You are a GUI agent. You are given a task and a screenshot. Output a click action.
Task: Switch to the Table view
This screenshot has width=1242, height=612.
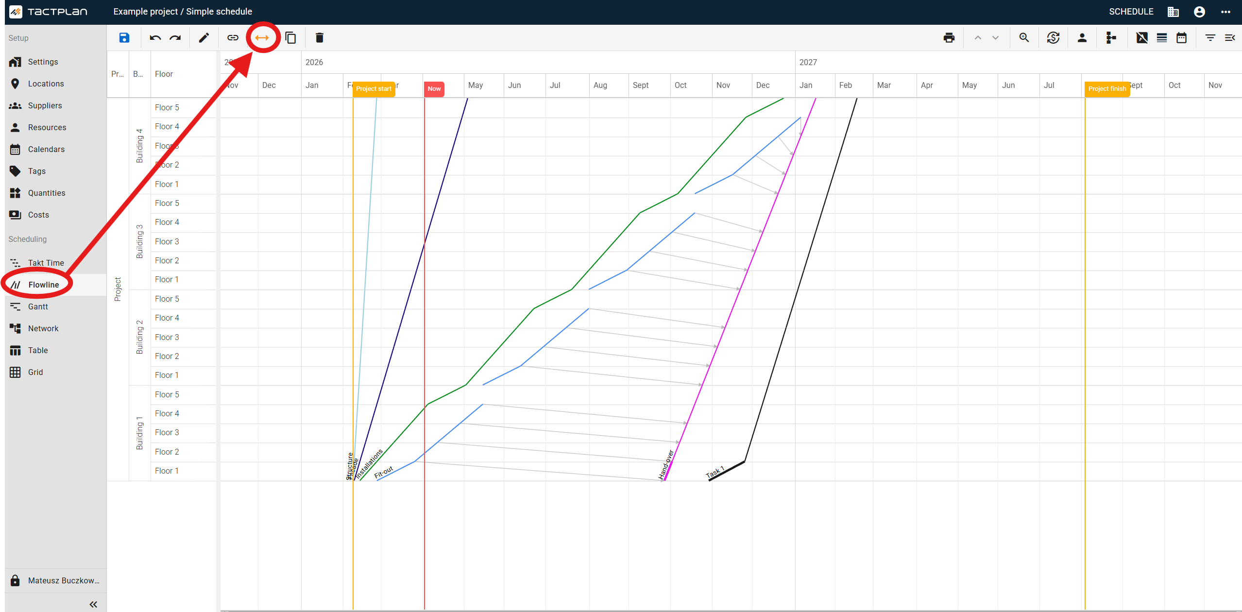(x=55, y=350)
